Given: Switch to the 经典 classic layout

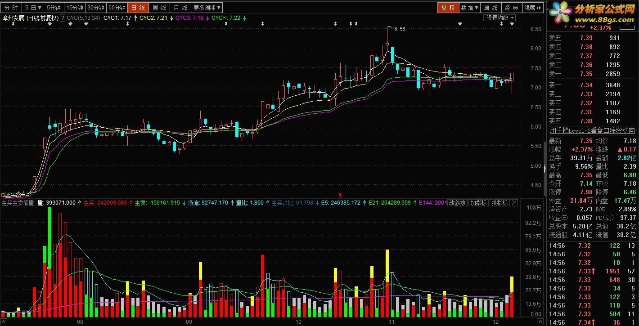Looking at the screenshot, I should click(x=512, y=8).
